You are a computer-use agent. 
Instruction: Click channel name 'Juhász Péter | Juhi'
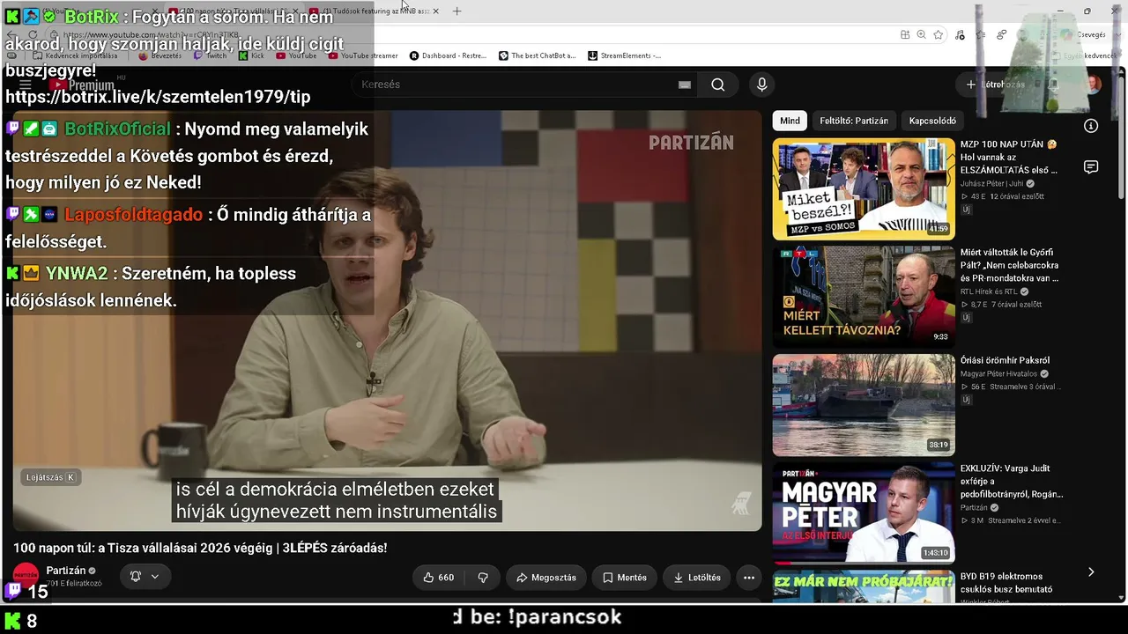[992, 183]
